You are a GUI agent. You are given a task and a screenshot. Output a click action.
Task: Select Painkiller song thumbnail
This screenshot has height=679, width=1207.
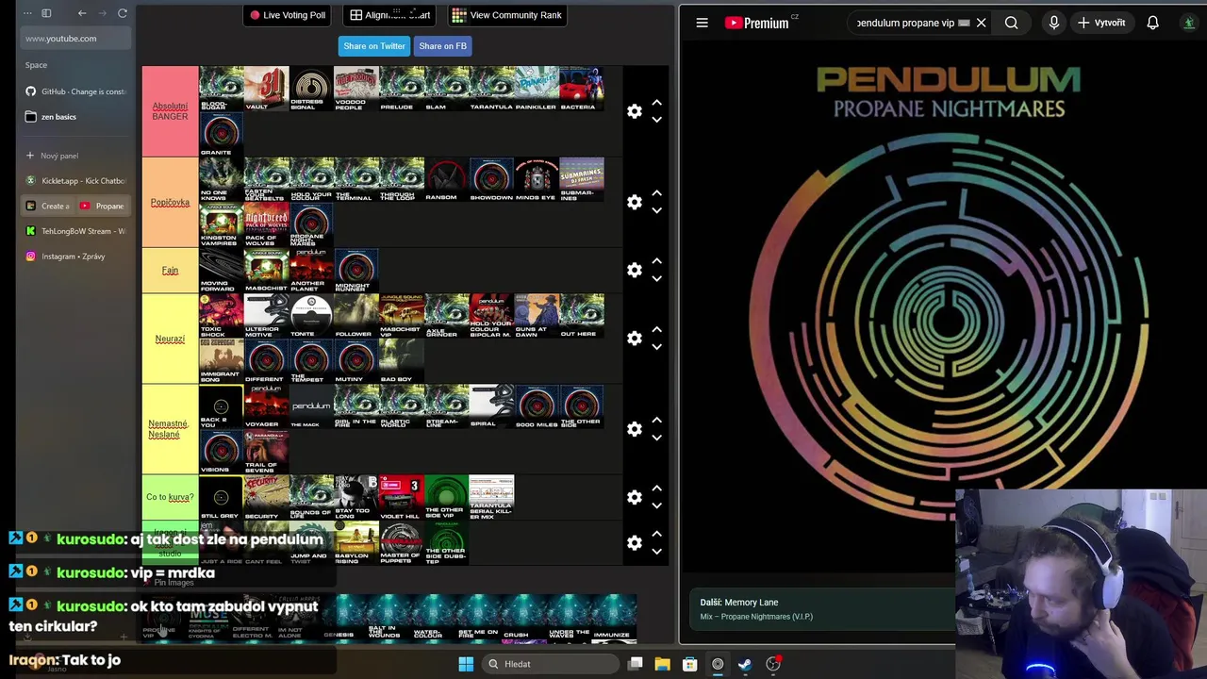click(x=537, y=89)
